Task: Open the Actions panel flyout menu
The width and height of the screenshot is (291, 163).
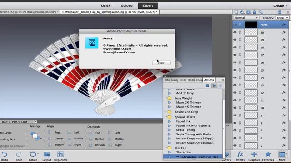Action: 222,80
